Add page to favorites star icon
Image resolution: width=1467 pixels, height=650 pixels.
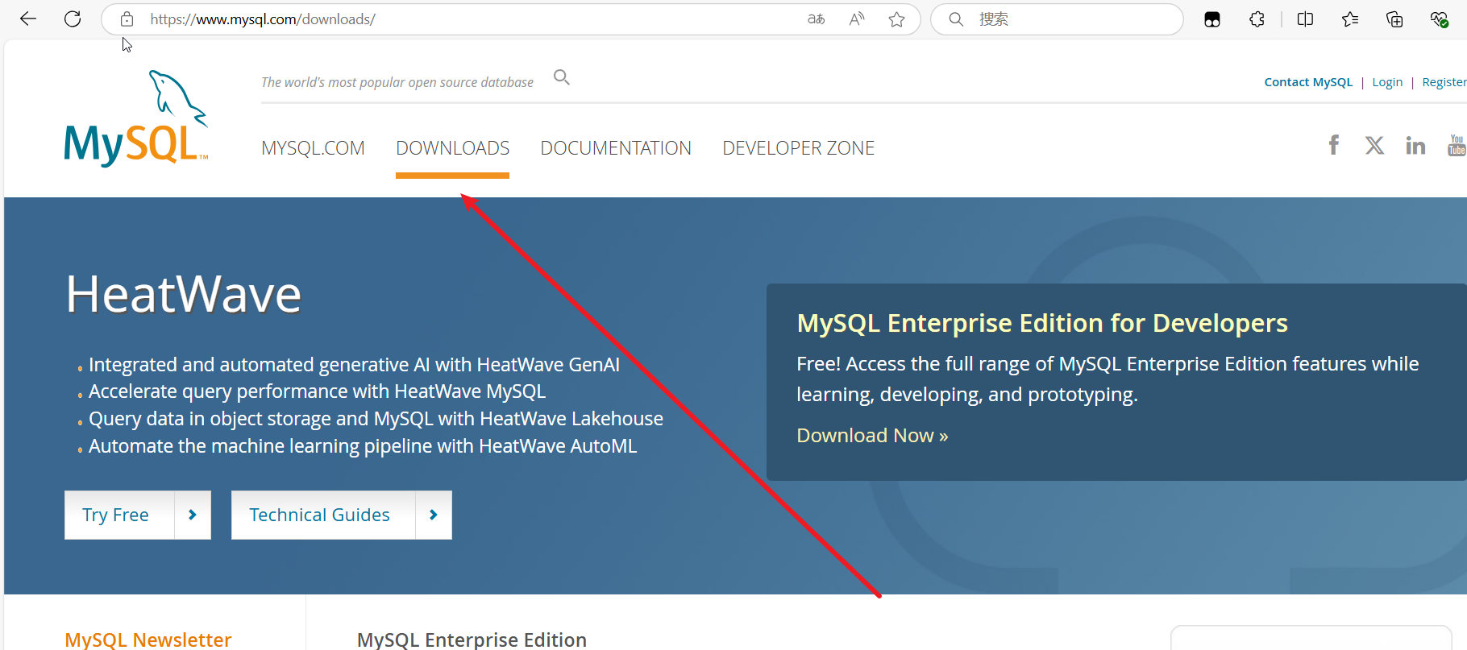[x=896, y=19]
